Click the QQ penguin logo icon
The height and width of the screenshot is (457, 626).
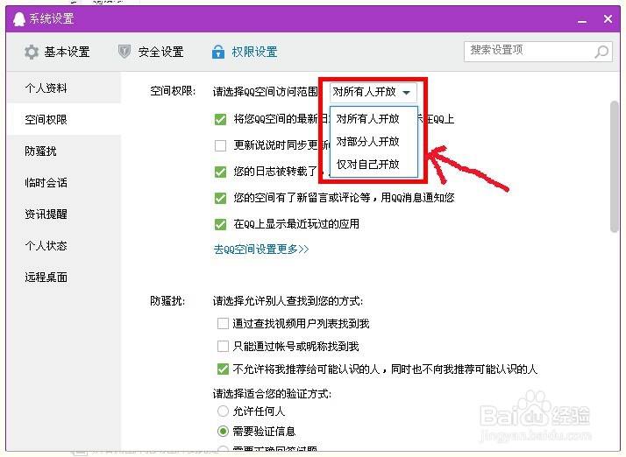(19, 18)
